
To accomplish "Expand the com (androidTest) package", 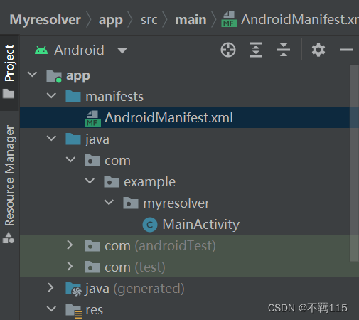I will point(70,245).
